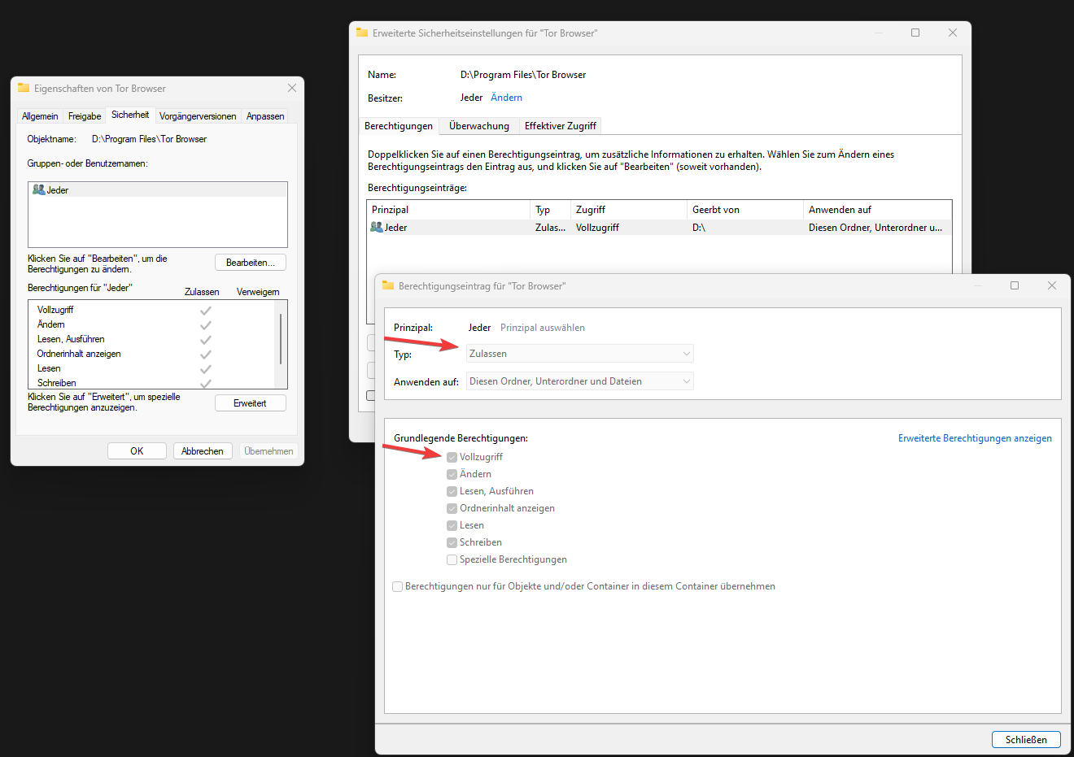Click the Ändern link next to Besitzer
1074x757 pixels.
(506, 98)
